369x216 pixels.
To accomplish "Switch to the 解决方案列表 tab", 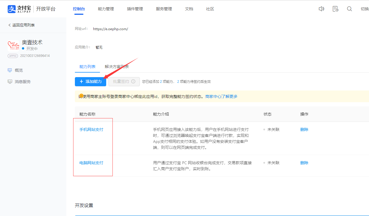I will 117,67.
